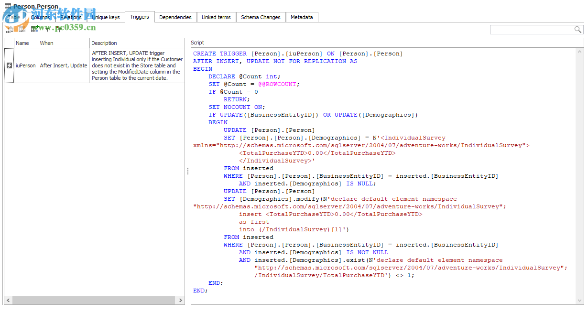Click the panel splitter handle dots

click(x=187, y=171)
